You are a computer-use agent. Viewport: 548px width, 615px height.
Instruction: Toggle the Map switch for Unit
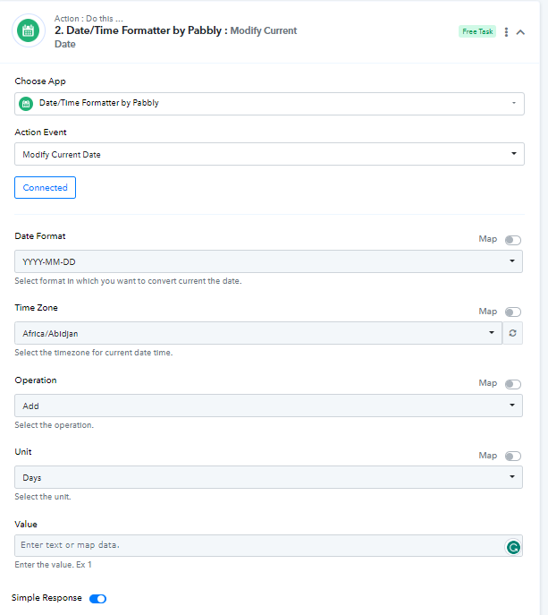[x=513, y=457]
